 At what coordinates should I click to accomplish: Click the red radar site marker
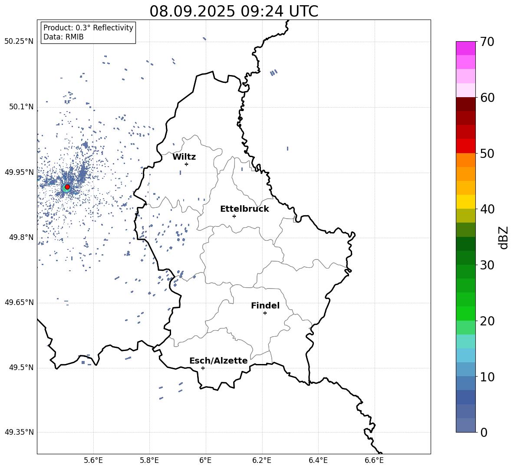point(67,187)
